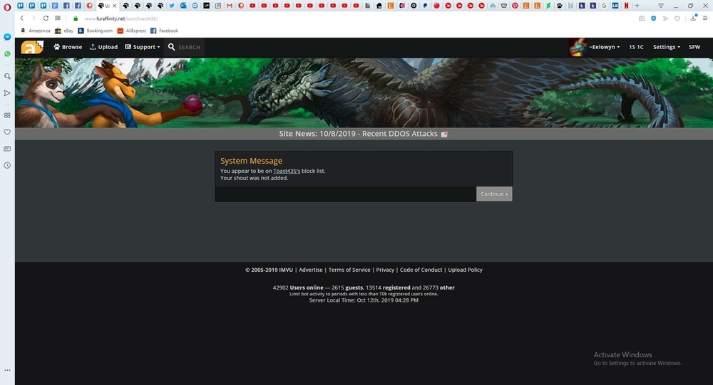The height and width of the screenshot is (385, 713).
Task: Open the Privacy footer link
Action: pos(385,270)
